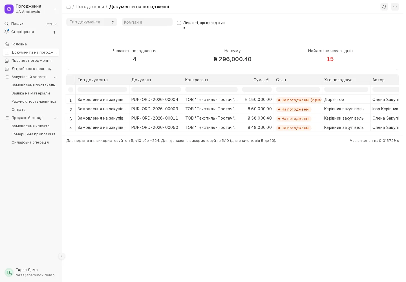Collapse the sidebar with the arrow button
406x282 pixels.
tap(62, 256)
